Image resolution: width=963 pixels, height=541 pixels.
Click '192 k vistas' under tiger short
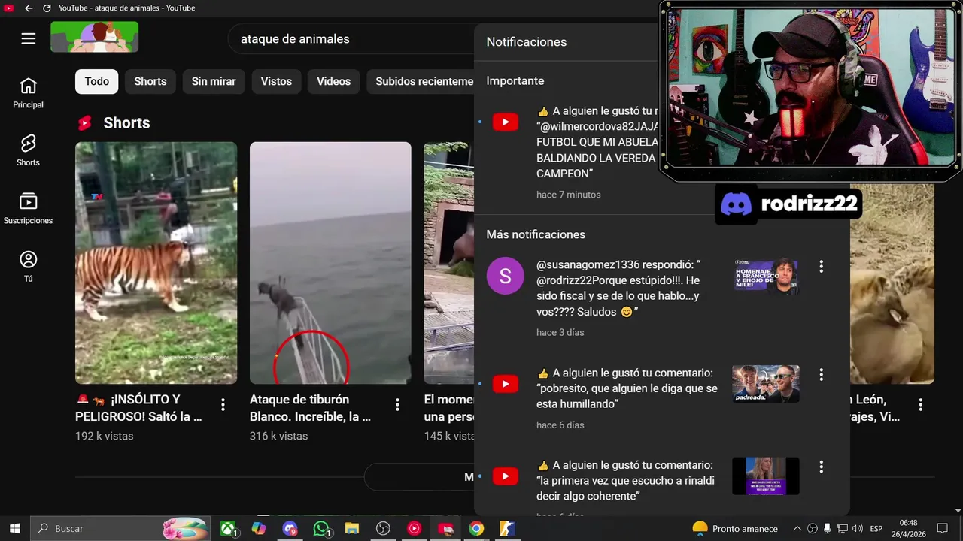click(x=105, y=436)
